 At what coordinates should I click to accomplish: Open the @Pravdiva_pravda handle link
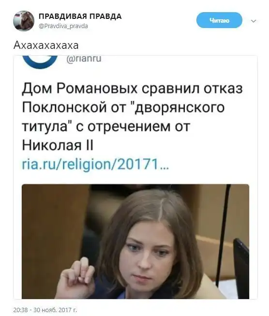[x=63, y=26]
